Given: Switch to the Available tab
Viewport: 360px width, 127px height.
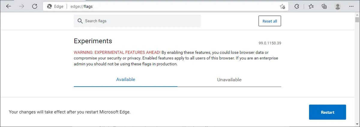Looking at the screenshot, I should [126, 80].
